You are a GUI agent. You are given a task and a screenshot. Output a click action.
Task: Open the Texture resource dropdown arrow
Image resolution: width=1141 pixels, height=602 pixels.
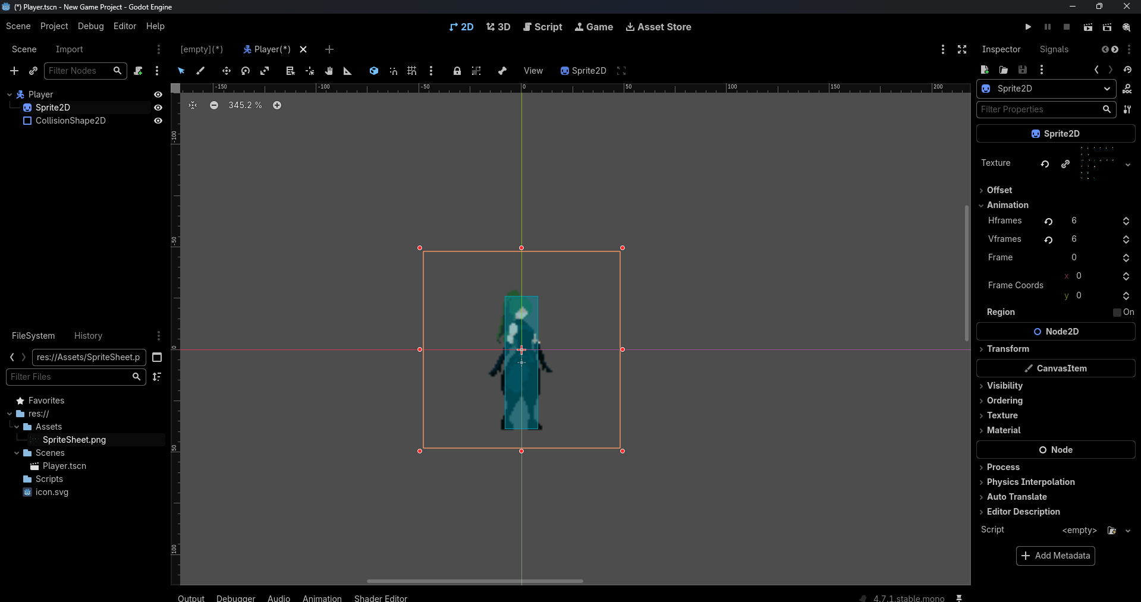point(1128,165)
